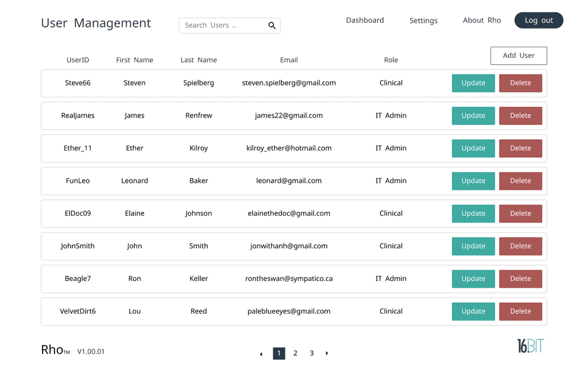The image size is (588, 367).
Task: Select page 2 in pagination
Action: click(296, 353)
